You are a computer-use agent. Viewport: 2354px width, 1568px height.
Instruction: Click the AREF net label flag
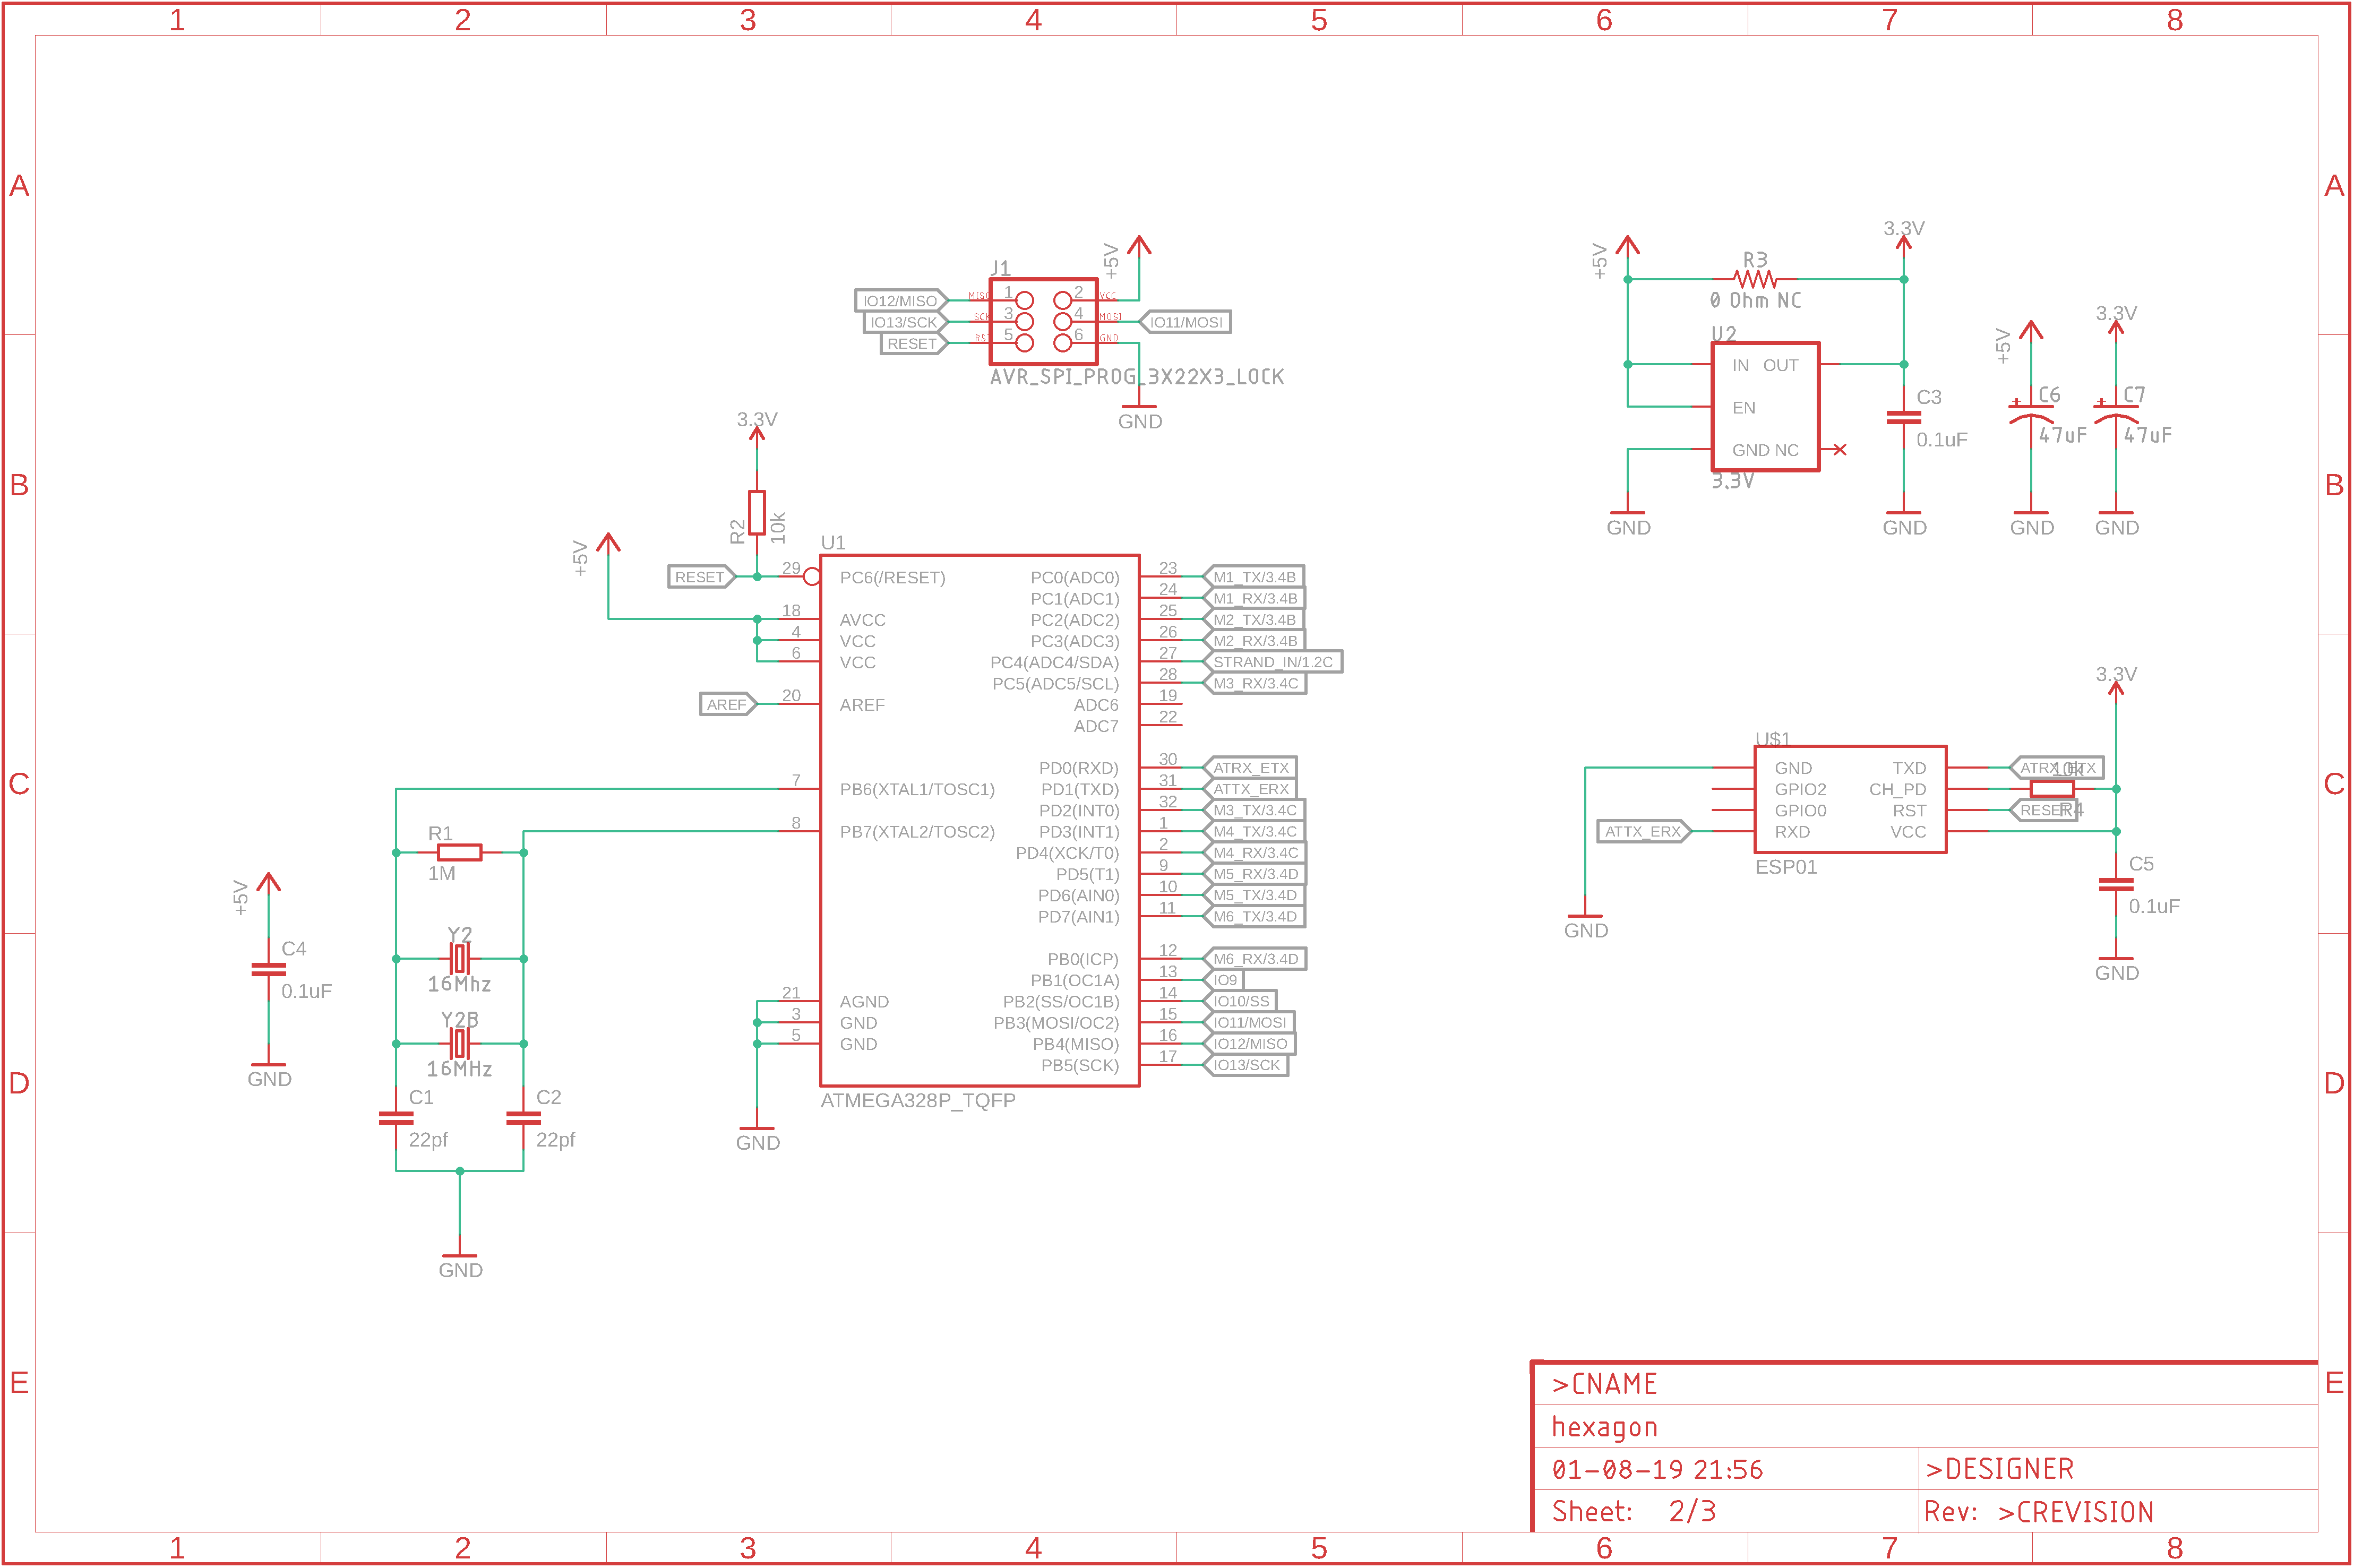[x=728, y=704]
